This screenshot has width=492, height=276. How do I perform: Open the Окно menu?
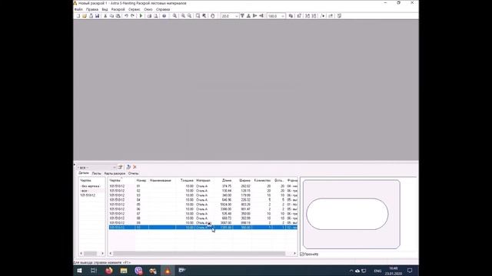[148, 9]
